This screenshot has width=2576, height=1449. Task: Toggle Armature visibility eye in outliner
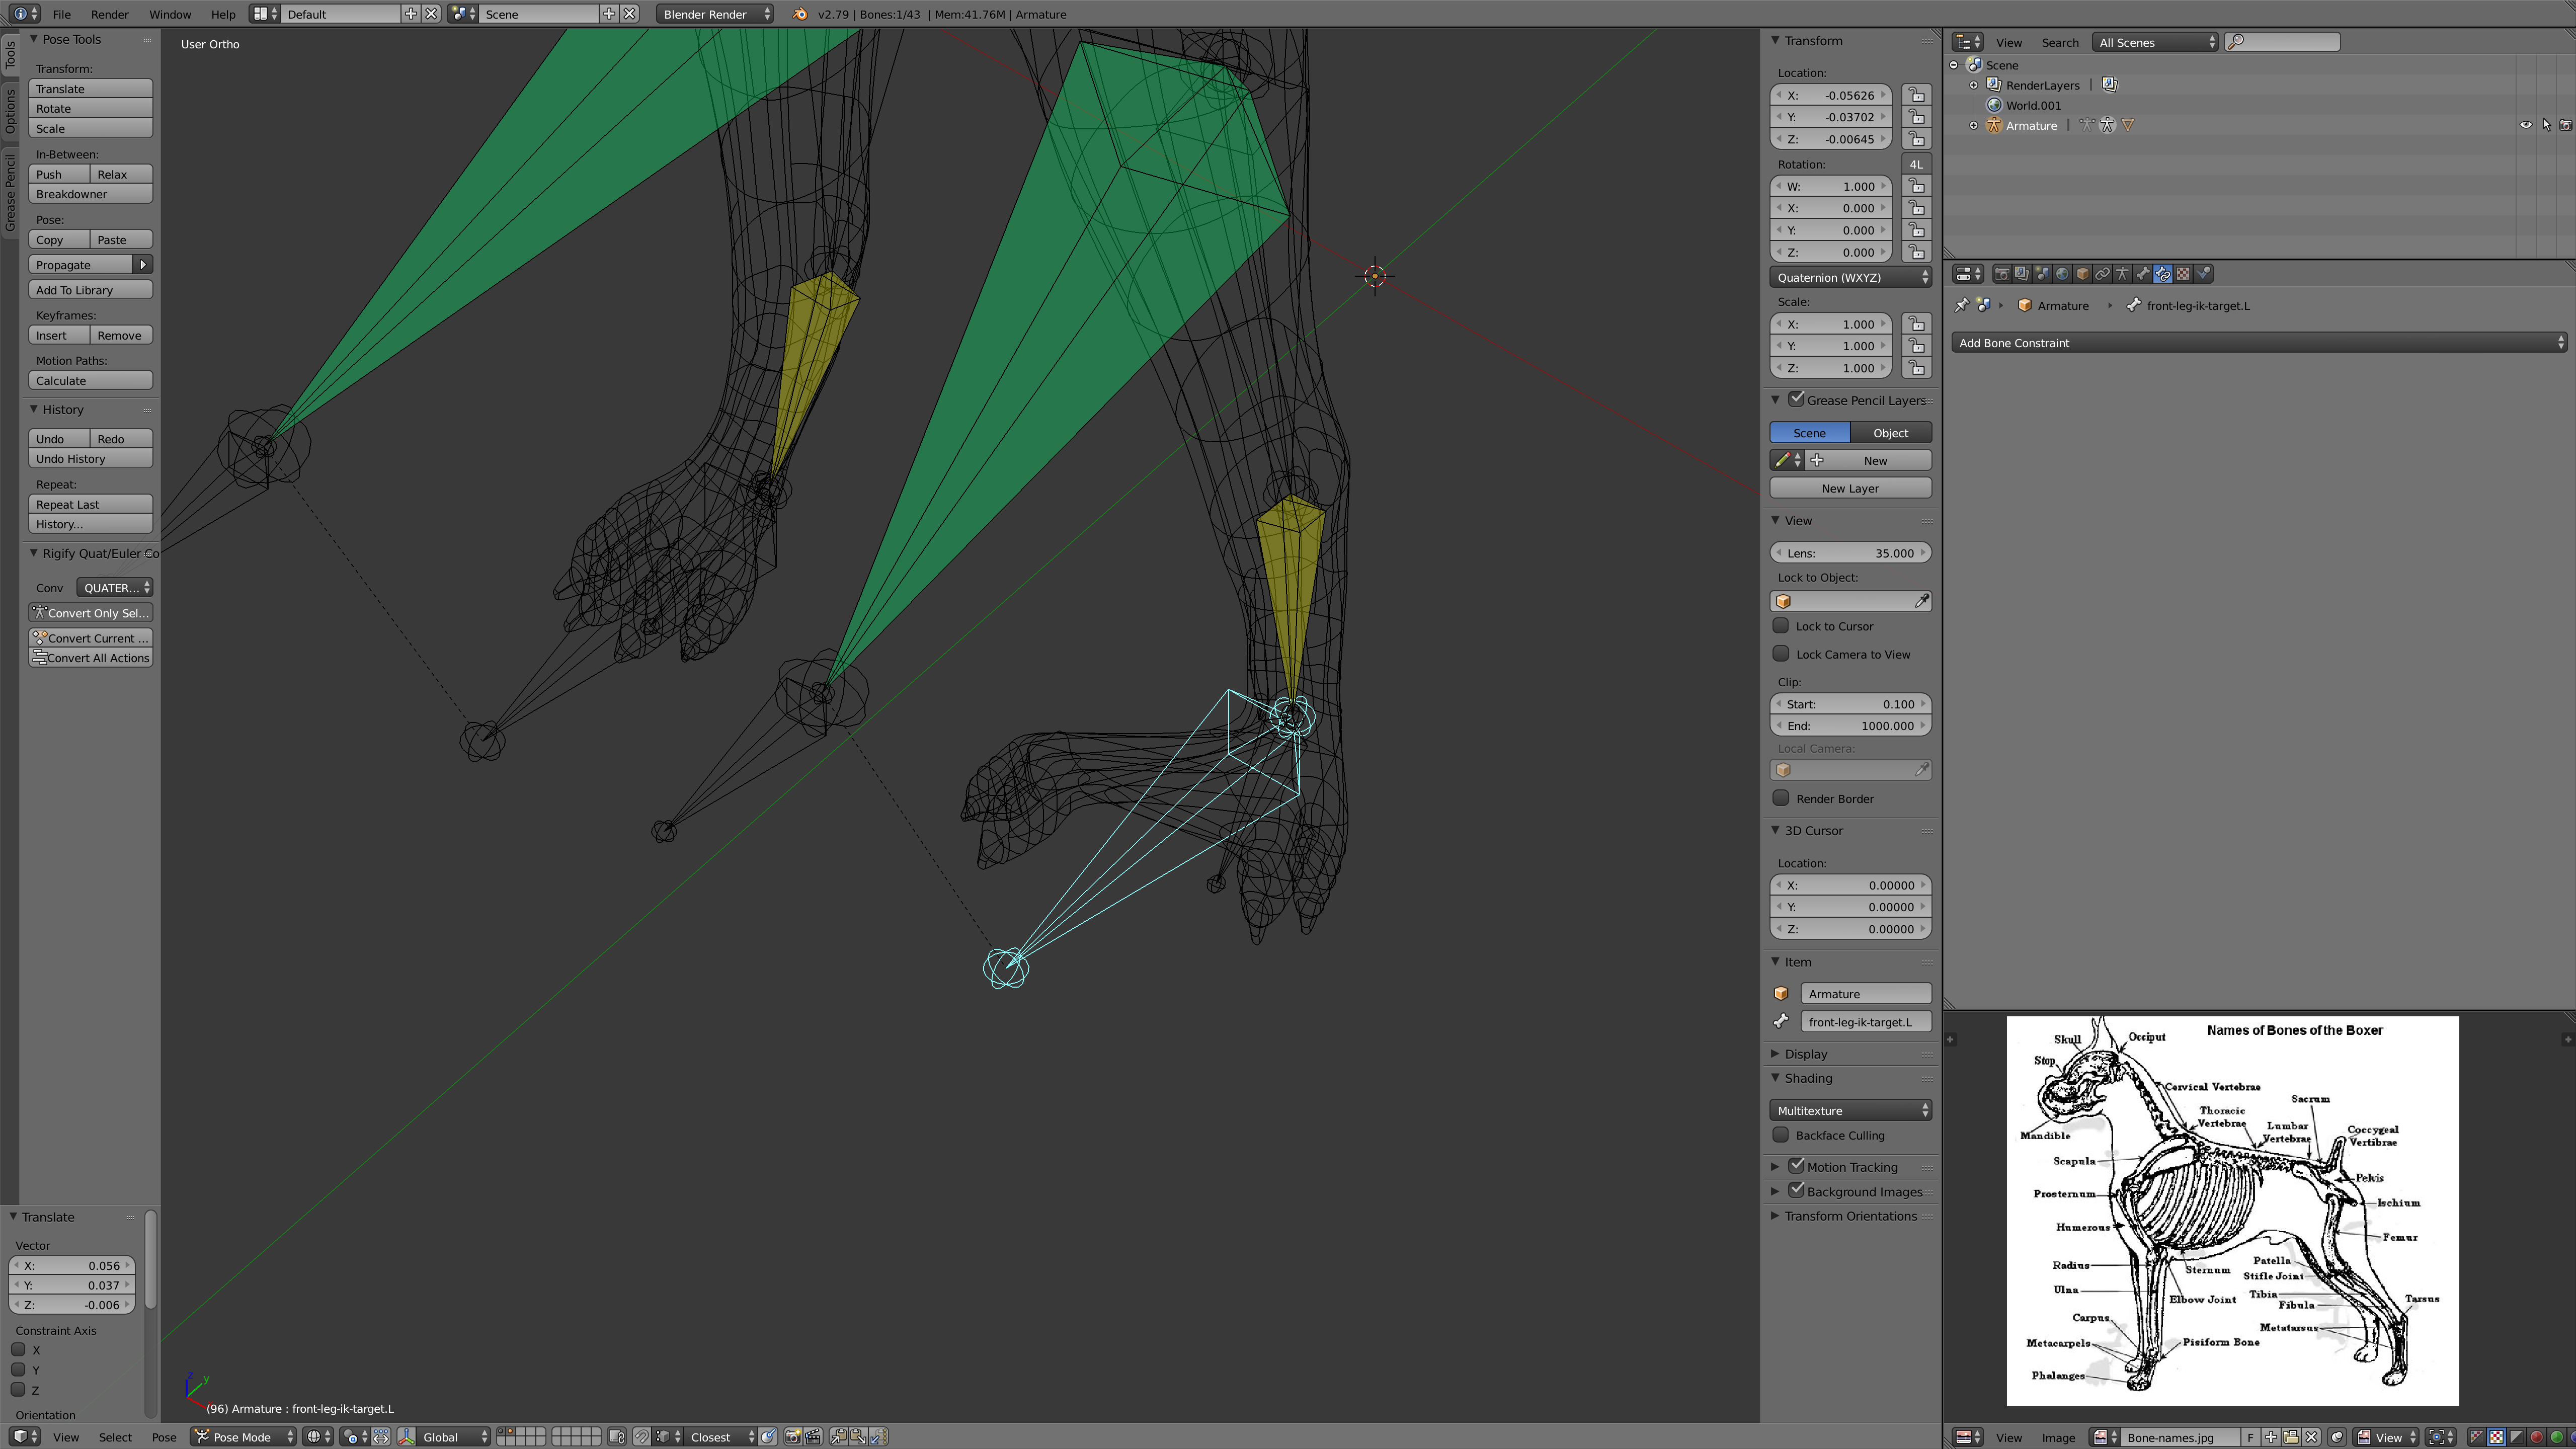pos(2525,126)
